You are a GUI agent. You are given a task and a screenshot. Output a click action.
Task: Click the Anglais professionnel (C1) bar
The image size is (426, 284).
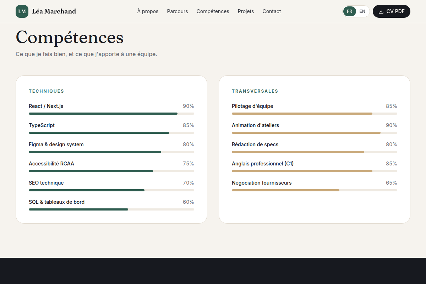point(315,171)
